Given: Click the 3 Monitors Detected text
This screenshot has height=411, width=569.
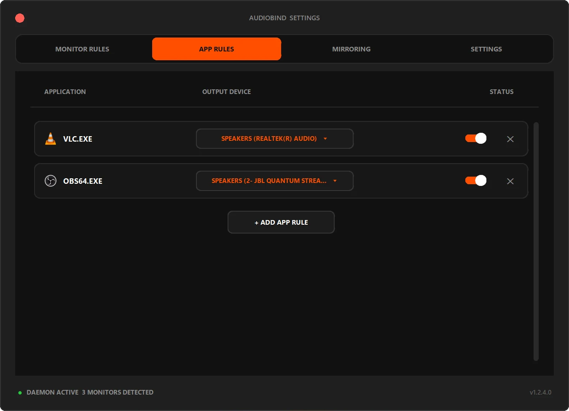Looking at the screenshot, I should pyautogui.click(x=118, y=392).
